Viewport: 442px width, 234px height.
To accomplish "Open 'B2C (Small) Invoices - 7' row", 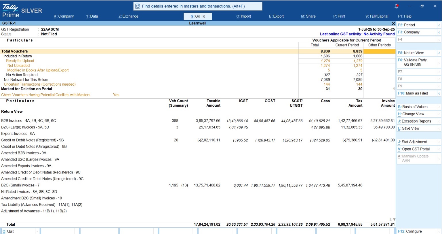I will (198, 185).
